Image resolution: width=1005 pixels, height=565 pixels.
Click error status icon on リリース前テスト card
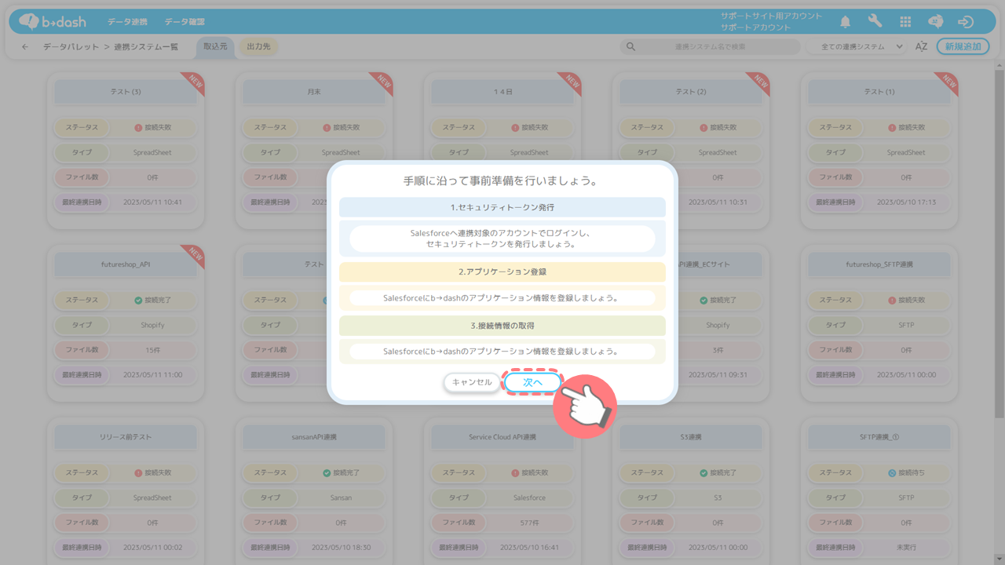[x=138, y=473]
